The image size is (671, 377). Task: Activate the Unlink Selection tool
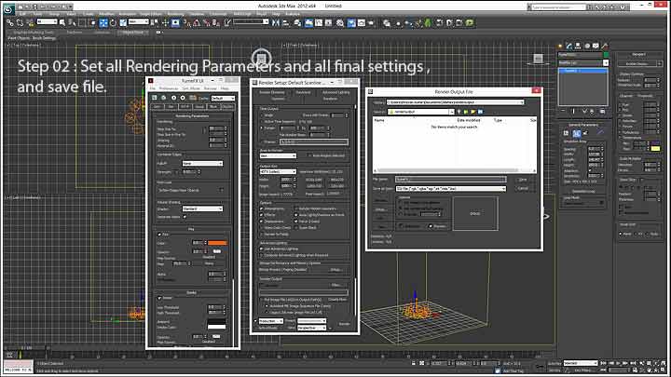click(20, 22)
